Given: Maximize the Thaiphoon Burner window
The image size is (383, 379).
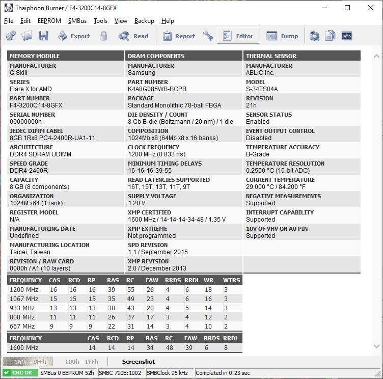Looking at the screenshot, I should pyautogui.click(x=347, y=8).
